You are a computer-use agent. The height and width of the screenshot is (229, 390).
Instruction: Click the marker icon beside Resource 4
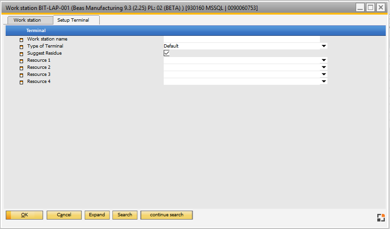[x=21, y=82]
